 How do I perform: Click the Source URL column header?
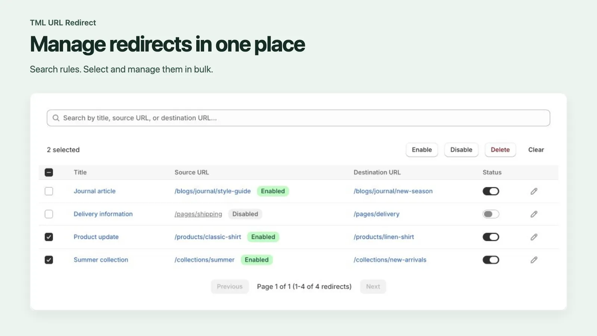pyautogui.click(x=192, y=172)
